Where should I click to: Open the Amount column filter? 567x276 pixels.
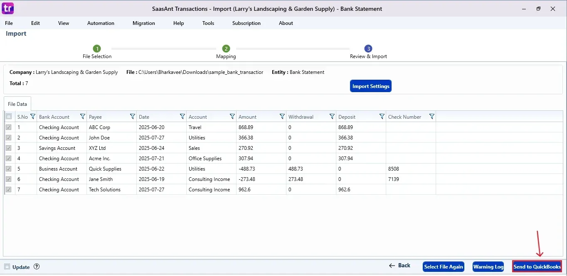282,117
